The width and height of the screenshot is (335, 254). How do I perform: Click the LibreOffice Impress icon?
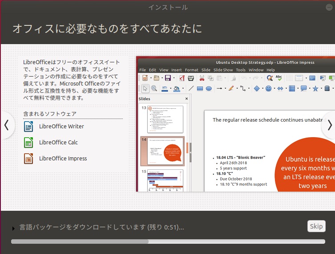28,159
